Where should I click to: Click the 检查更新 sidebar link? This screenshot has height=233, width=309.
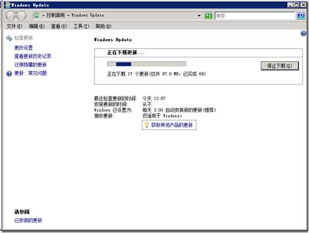[x=24, y=38]
